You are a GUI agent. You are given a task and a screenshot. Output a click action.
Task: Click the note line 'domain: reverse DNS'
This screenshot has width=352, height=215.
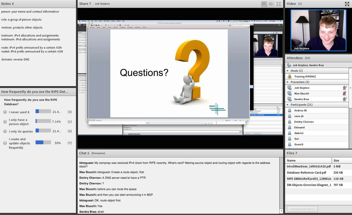pyautogui.click(x=15, y=59)
